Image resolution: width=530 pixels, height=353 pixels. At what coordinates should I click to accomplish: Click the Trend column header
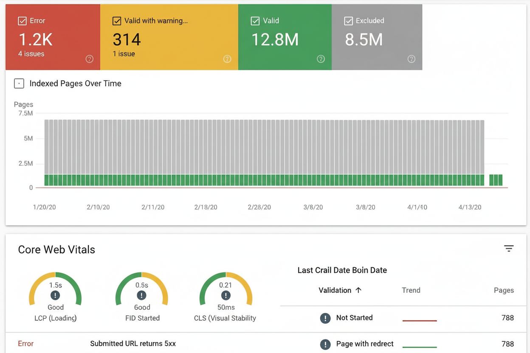pos(411,290)
